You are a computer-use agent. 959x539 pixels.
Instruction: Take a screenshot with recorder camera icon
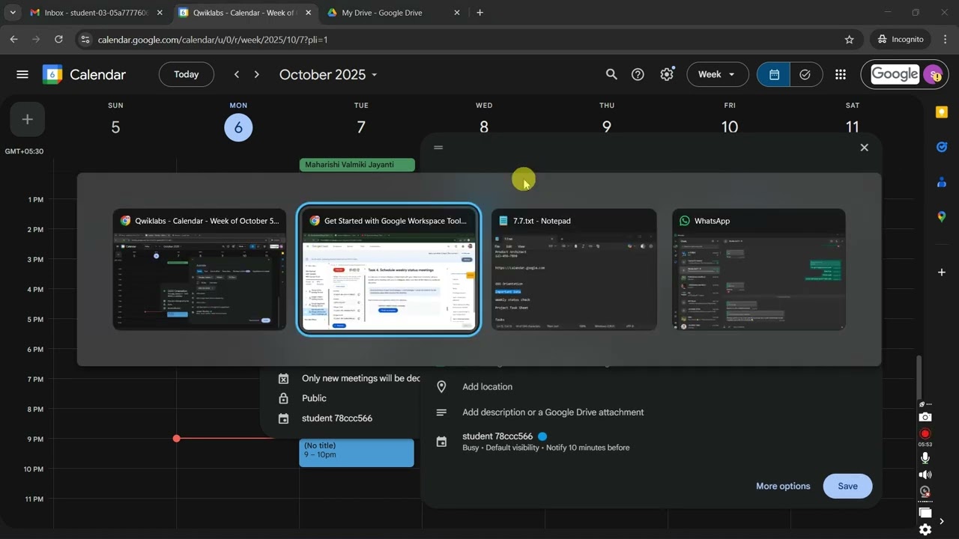pos(925,417)
